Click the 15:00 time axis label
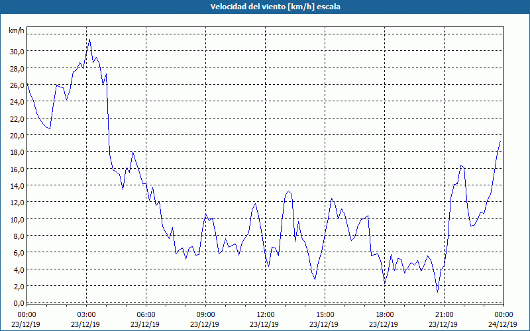Viewport: 530px width, 331px height. 325,315
